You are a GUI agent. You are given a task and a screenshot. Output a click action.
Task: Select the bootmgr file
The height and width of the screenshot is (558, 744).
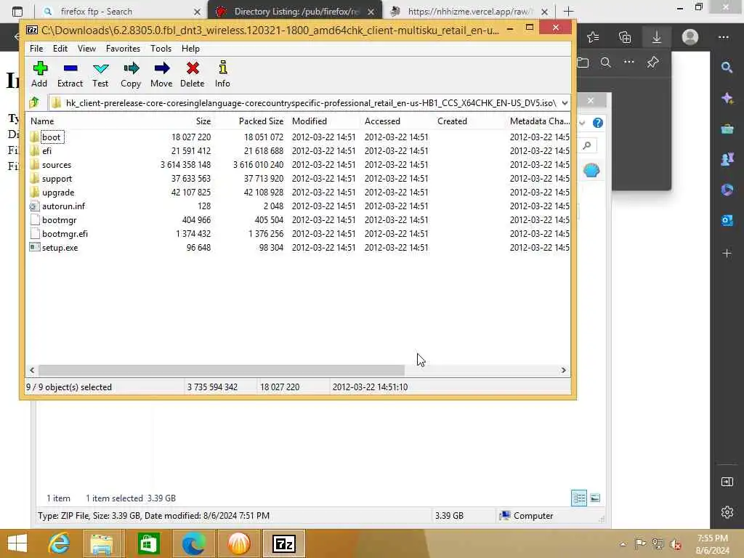click(x=60, y=219)
